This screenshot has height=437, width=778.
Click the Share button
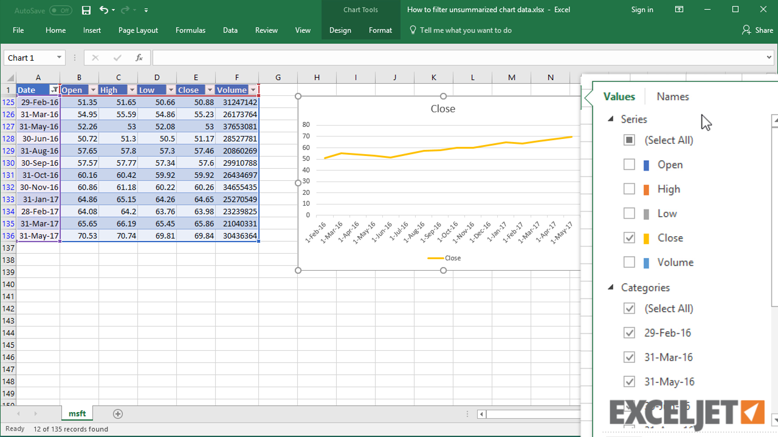click(757, 30)
